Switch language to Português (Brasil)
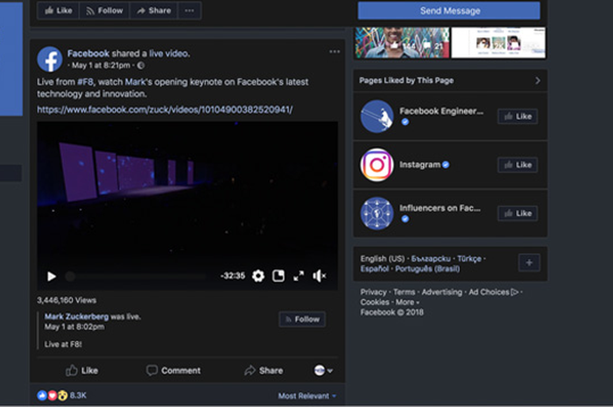The width and height of the screenshot is (613, 407). coord(427,269)
